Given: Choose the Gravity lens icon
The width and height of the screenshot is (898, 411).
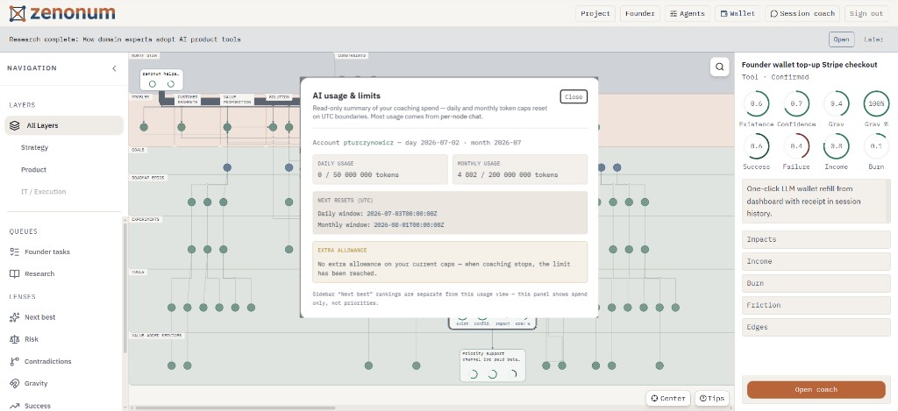Looking at the screenshot, I should pyautogui.click(x=15, y=384).
